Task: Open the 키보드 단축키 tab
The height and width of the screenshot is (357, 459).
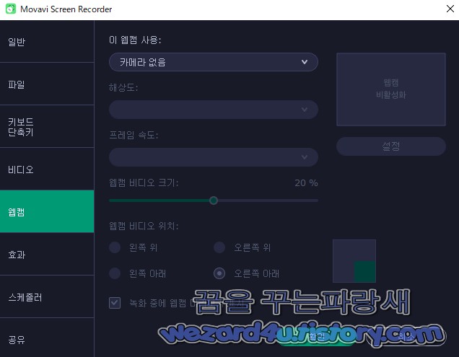Action: click(47, 126)
